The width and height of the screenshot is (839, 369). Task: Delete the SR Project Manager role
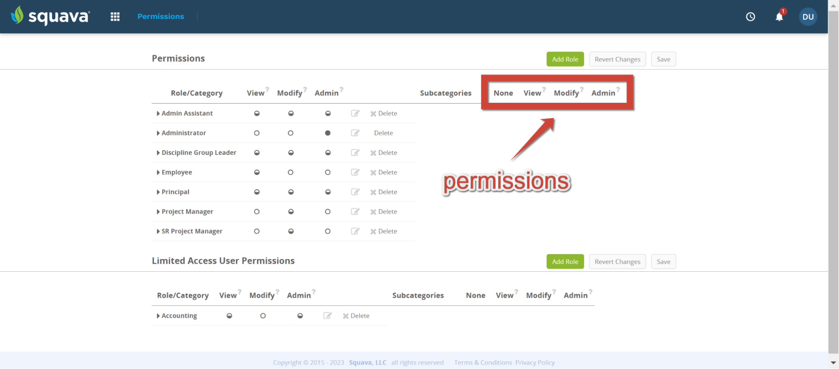tap(384, 231)
